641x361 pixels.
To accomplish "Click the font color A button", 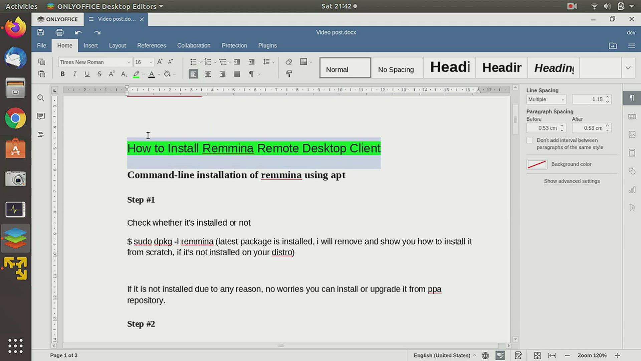I will 152,74.
